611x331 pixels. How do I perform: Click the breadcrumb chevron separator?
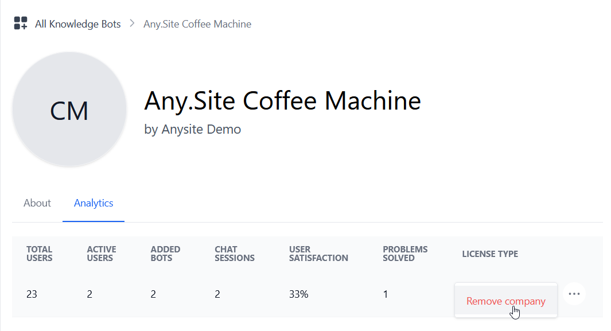point(132,24)
